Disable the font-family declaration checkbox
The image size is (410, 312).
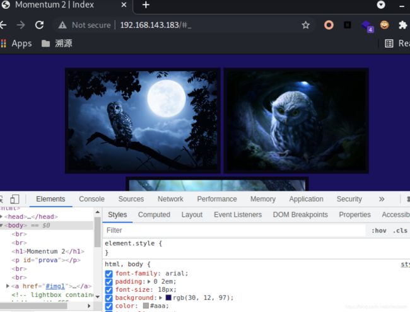(108, 274)
